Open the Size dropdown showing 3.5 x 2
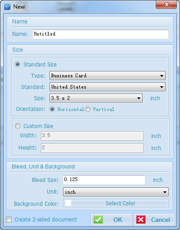180x230 pixels. click(x=96, y=98)
